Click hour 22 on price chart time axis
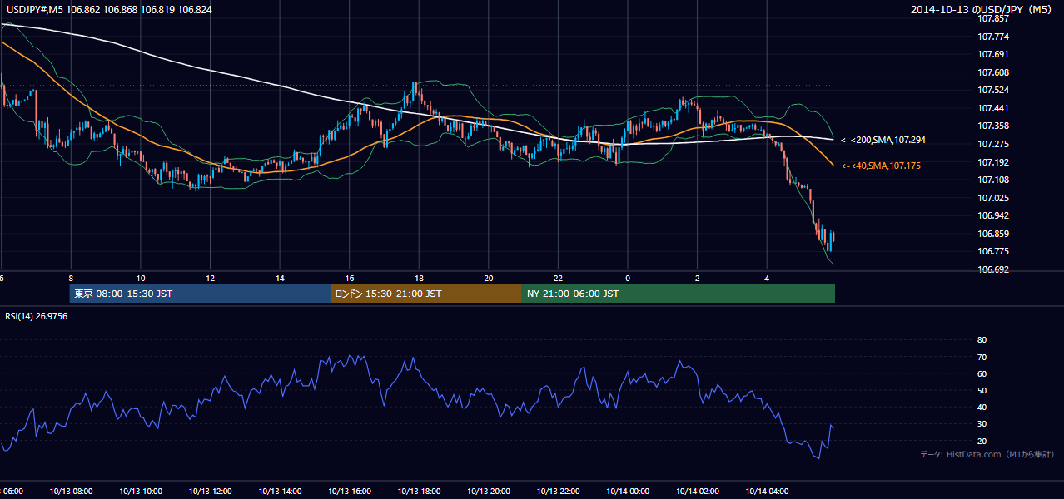This screenshot has width=1064, height=499. [x=558, y=278]
